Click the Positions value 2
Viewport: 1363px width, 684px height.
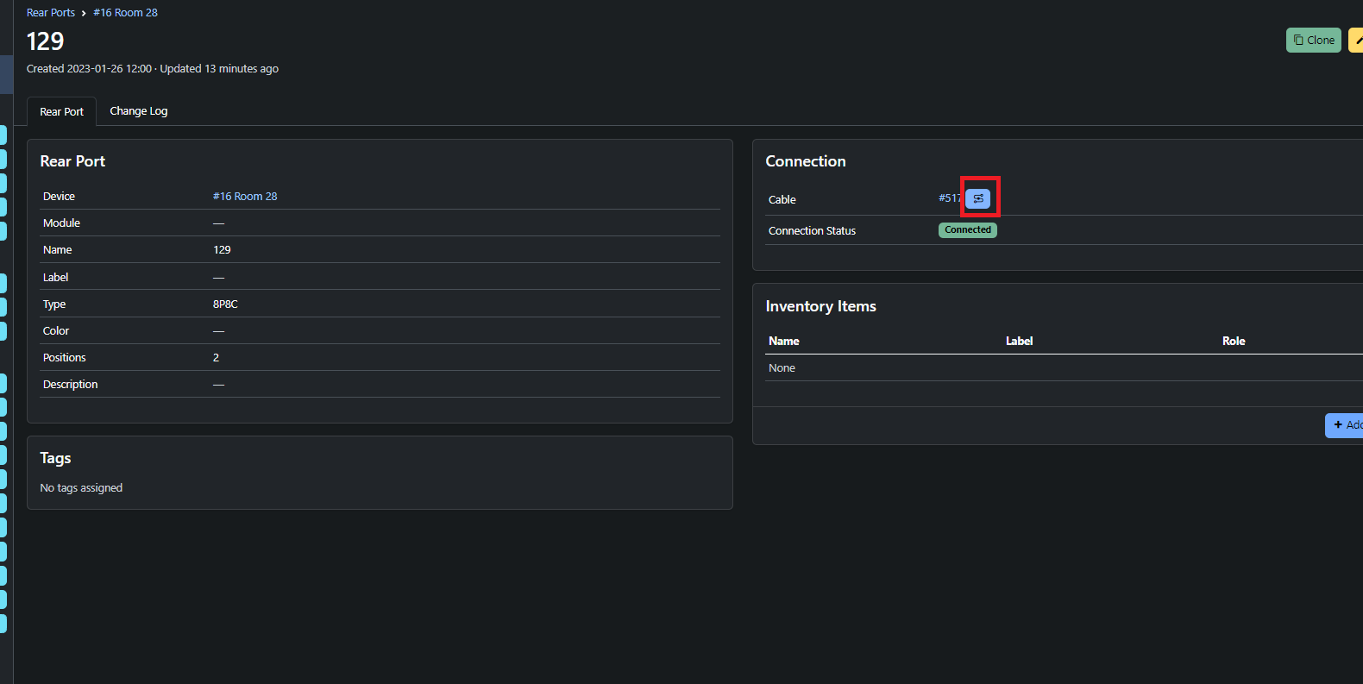point(216,358)
